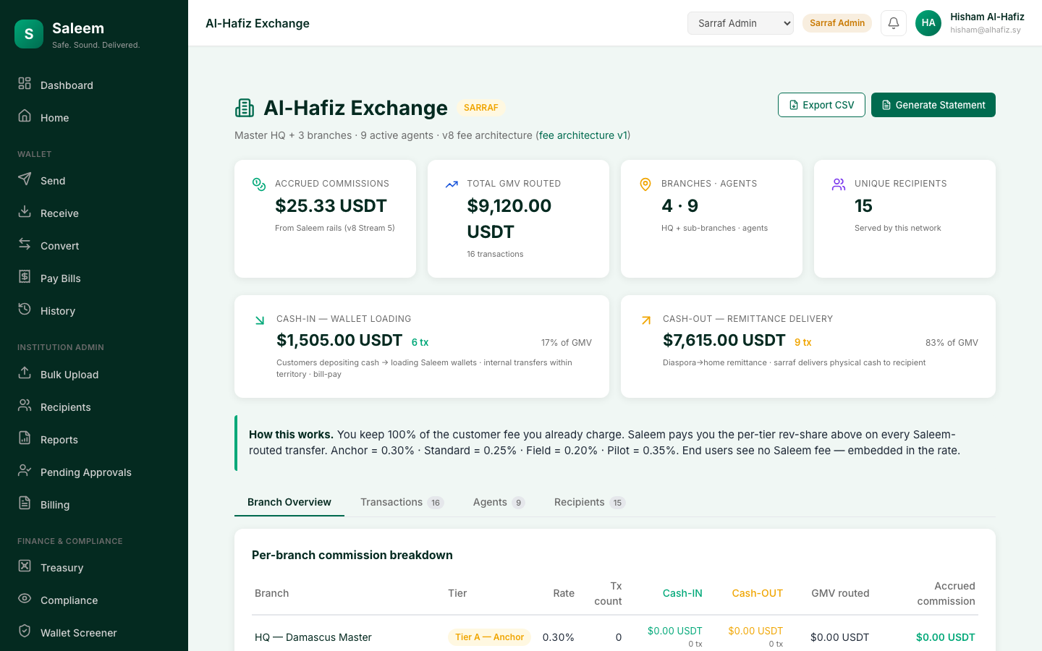Click the Recipients people icon in sidebar
Viewport: 1042px width, 651px height.
[x=25, y=405]
